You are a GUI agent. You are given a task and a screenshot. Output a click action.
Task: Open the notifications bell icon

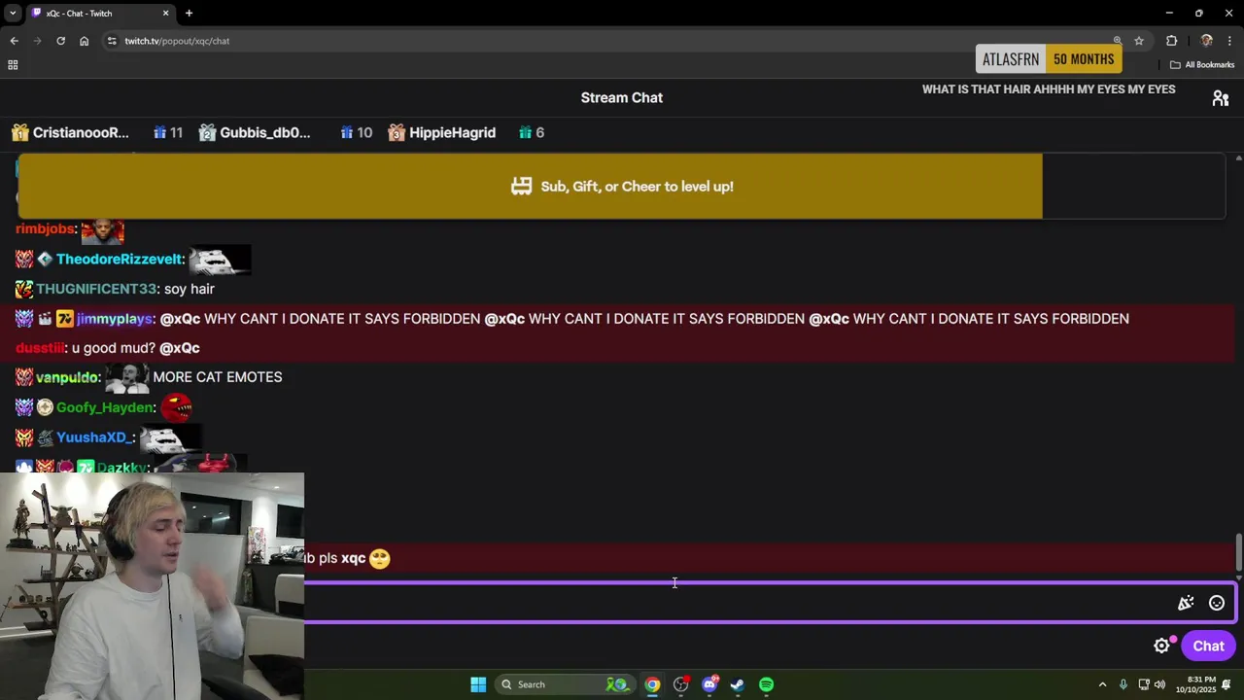[x=1227, y=684]
